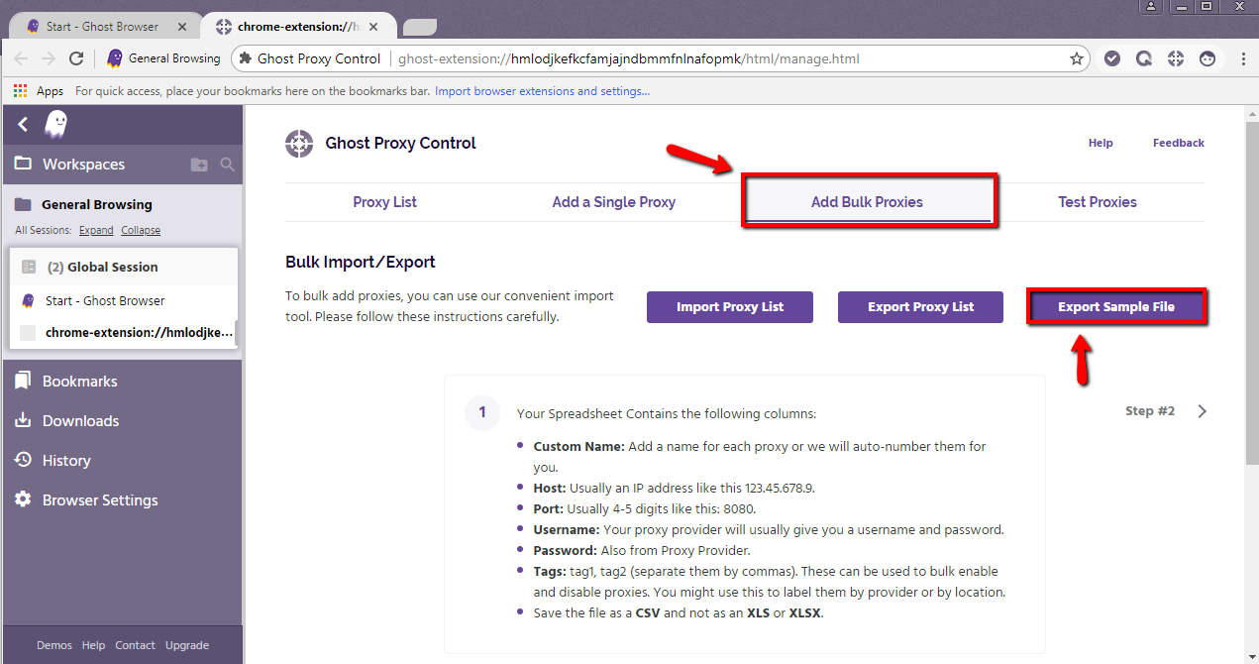Click the user profile icon in title bar
1259x664 pixels.
1150,7
